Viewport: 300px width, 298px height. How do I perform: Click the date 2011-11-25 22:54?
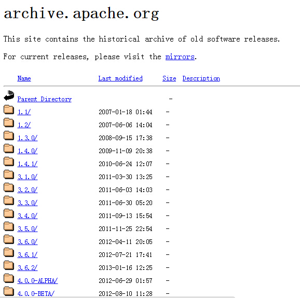point(126,229)
